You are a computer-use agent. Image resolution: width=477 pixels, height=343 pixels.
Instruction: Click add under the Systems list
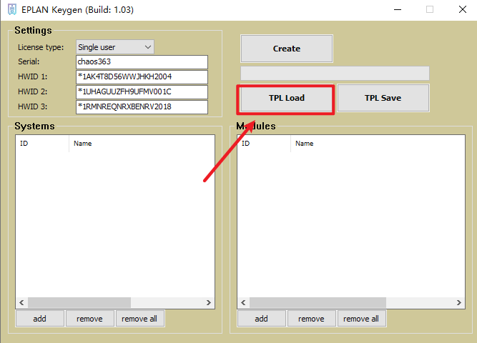39,319
